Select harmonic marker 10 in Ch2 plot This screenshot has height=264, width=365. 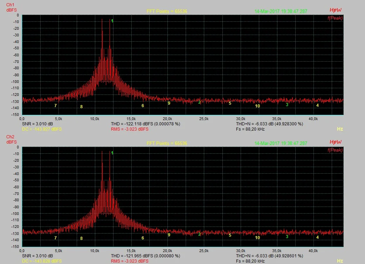pyautogui.click(x=257, y=237)
